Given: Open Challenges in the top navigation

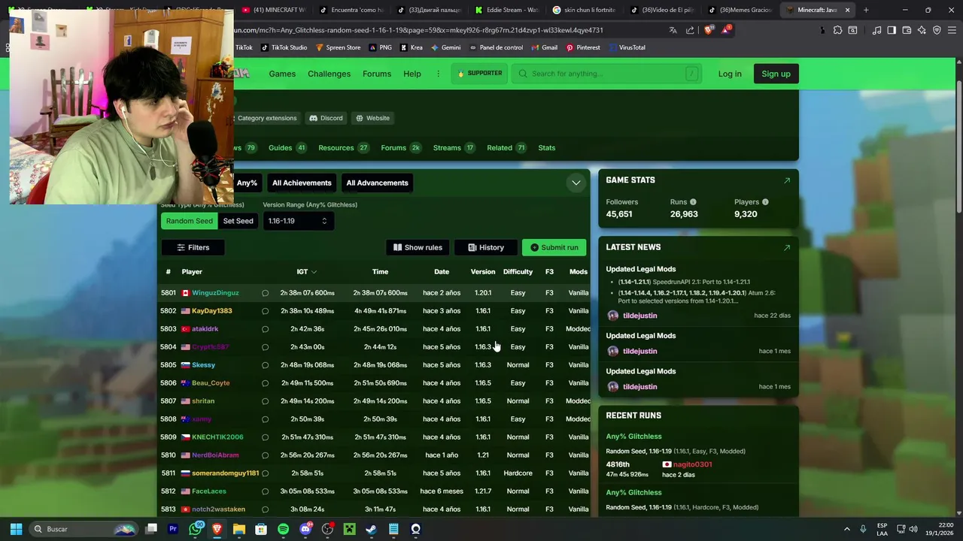Looking at the screenshot, I should point(329,74).
